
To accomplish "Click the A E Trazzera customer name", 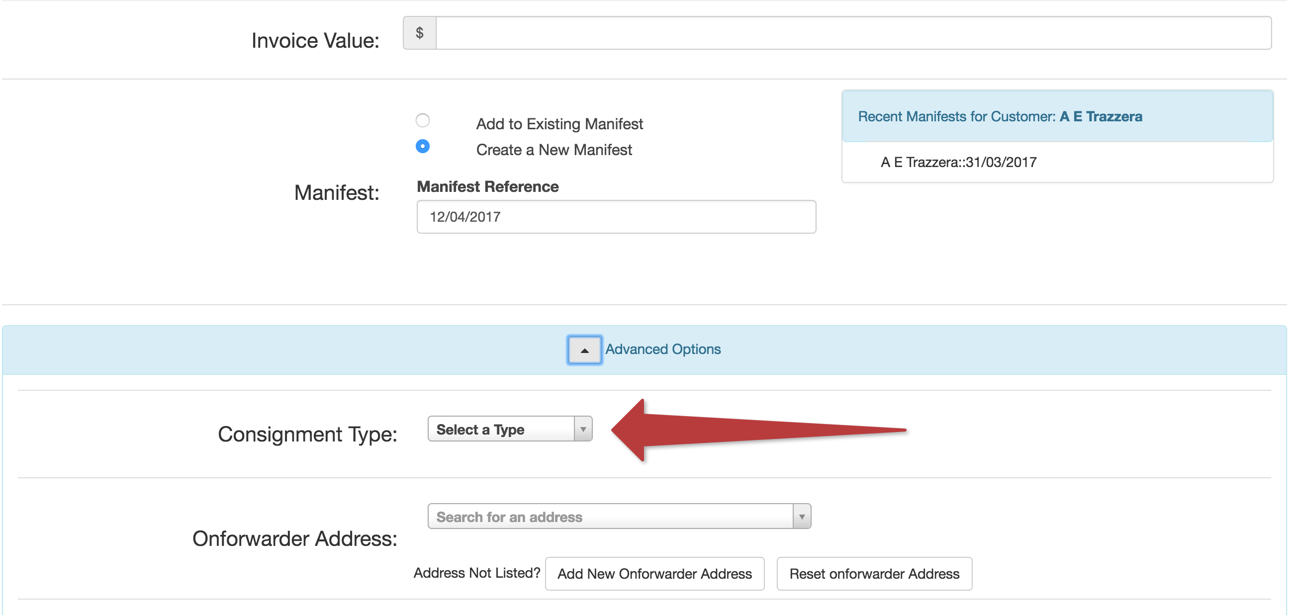I will tap(1101, 116).
